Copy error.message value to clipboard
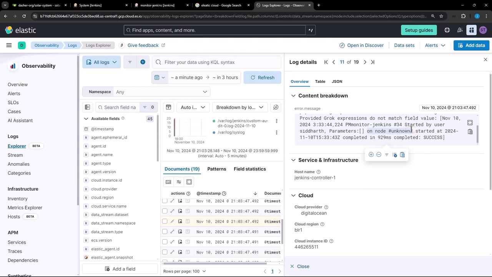This screenshot has height=277, width=492. [470, 132]
